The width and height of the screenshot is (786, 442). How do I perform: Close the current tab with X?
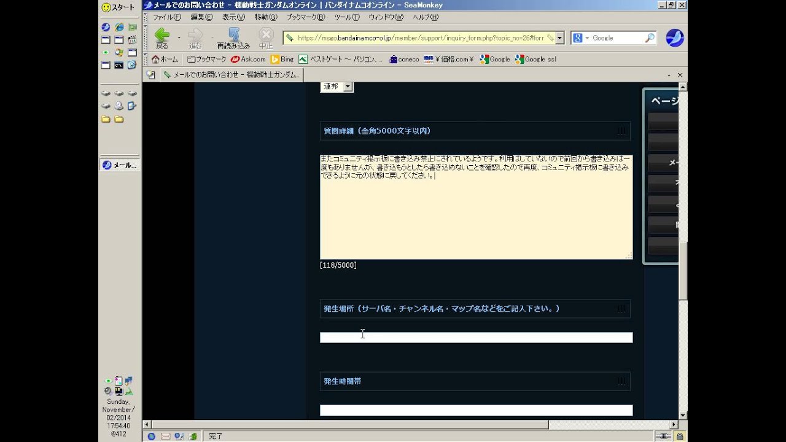(x=680, y=75)
